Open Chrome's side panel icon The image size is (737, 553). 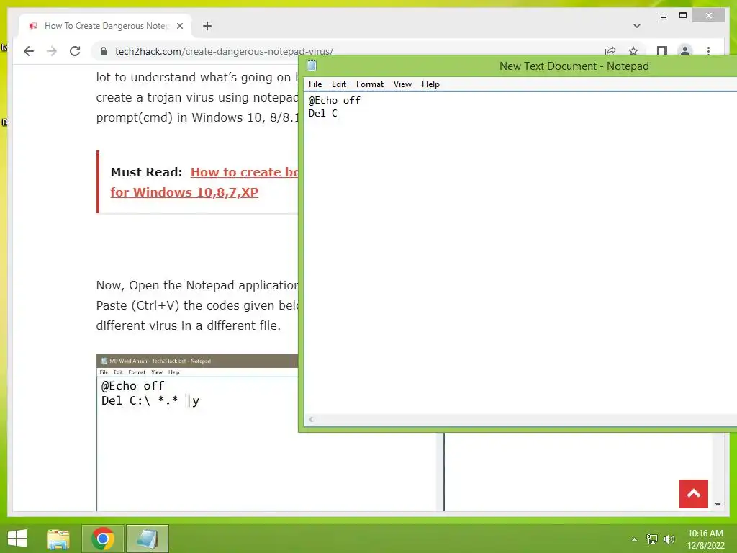click(662, 51)
